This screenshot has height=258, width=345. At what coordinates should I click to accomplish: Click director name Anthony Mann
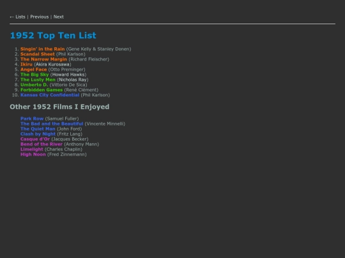(82, 144)
